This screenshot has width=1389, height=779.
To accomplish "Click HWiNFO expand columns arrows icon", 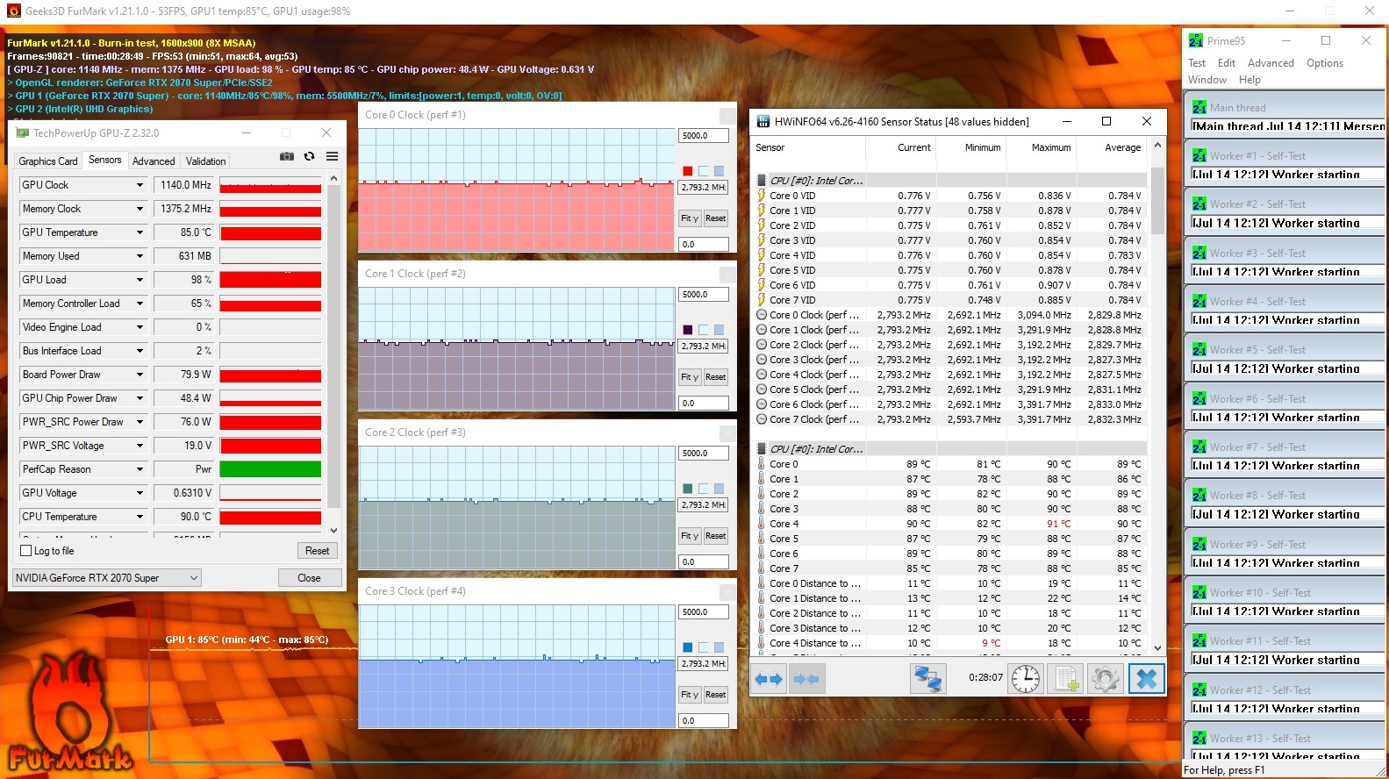I will pos(769,679).
